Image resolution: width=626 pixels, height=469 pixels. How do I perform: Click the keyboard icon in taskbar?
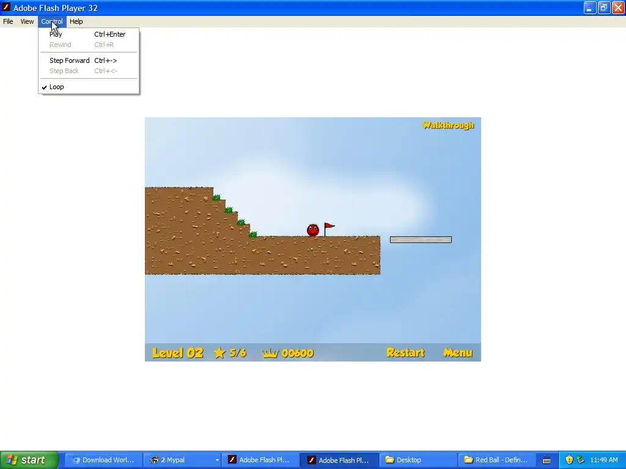pos(547,460)
